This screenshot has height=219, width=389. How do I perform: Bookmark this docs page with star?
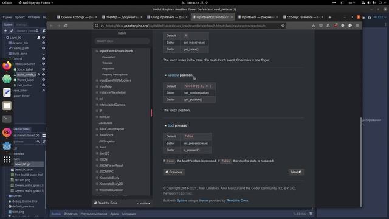[283, 26]
